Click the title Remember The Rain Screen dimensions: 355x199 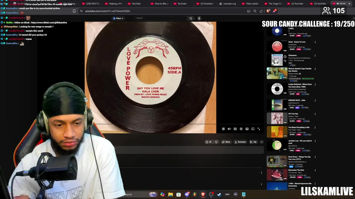pos(296,170)
